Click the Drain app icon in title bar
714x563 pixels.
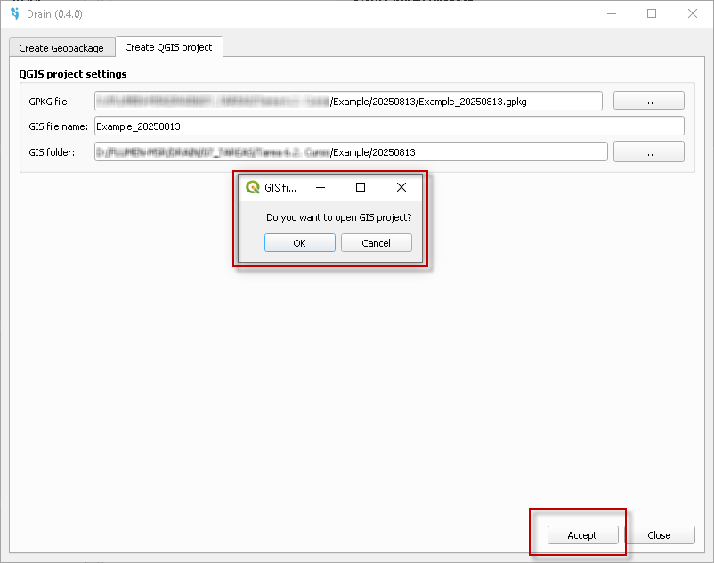(x=14, y=13)
